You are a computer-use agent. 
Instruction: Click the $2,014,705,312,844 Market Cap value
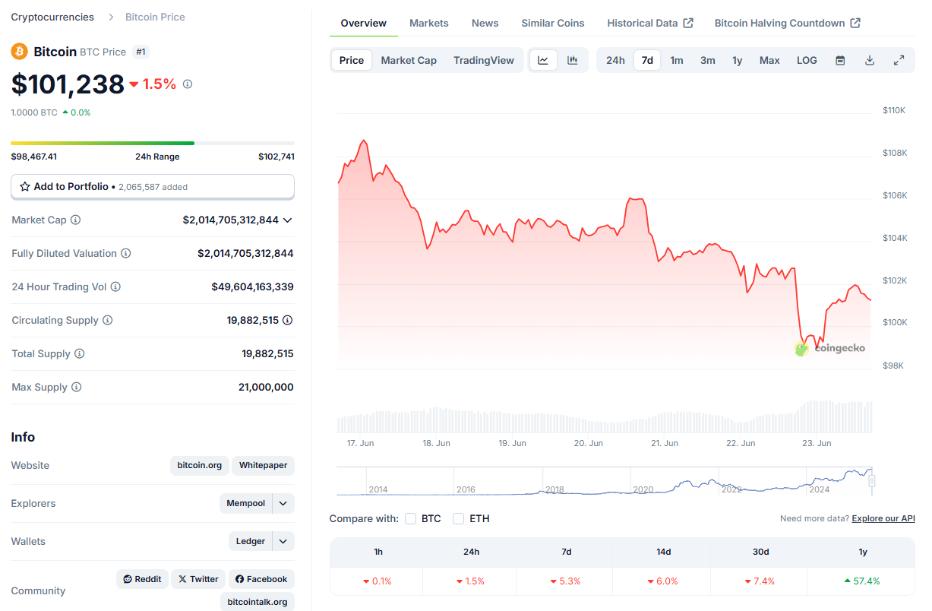[231, 220]
